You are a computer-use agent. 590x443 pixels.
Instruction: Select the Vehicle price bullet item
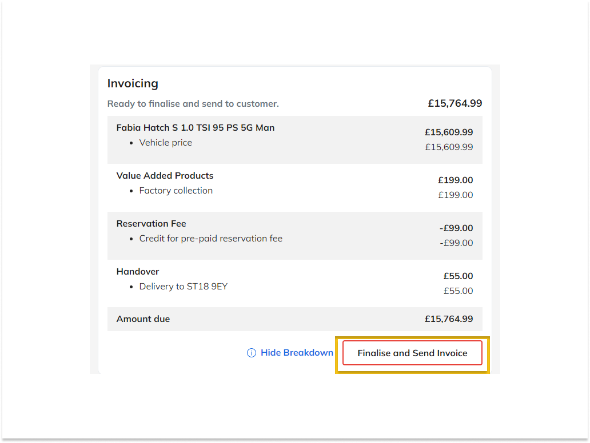(x=165, y=142)
